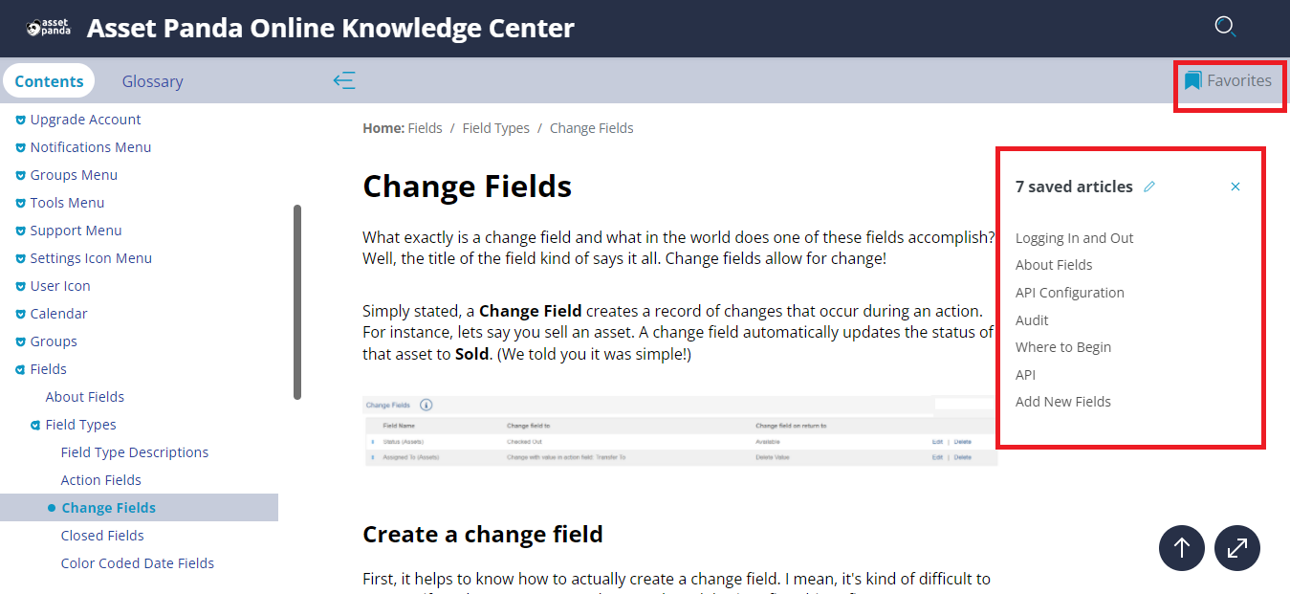
Task: Open the Favorites bookmark icon
Action: coord(1192,80)
